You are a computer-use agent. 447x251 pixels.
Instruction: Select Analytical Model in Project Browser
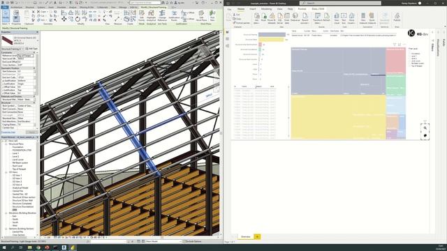[20, 188]
